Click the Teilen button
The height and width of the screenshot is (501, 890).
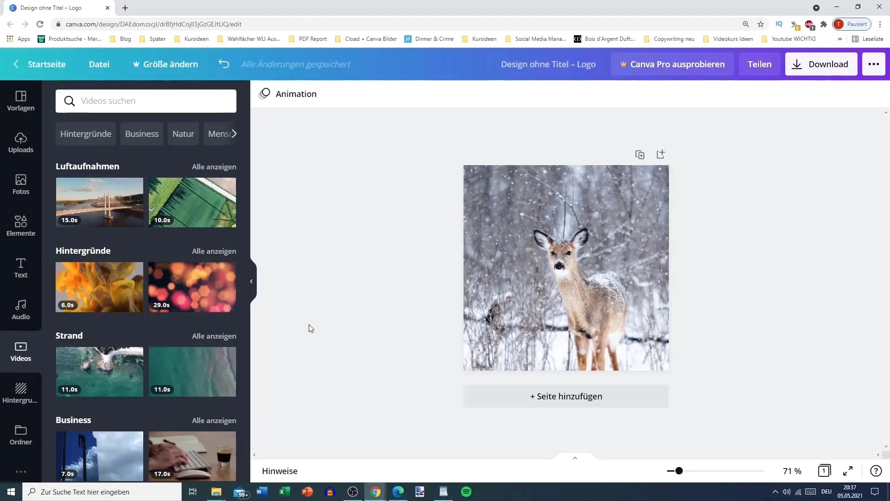pos(760,64)
